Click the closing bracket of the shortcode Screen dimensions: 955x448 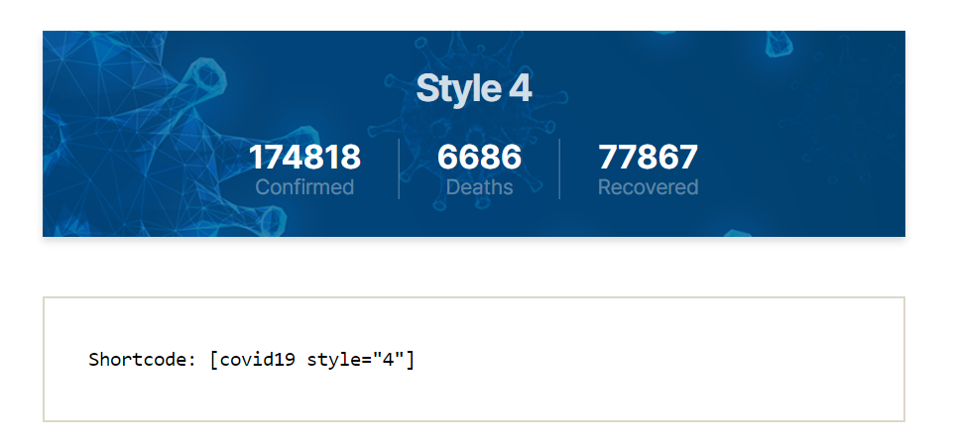coord(411,359)
